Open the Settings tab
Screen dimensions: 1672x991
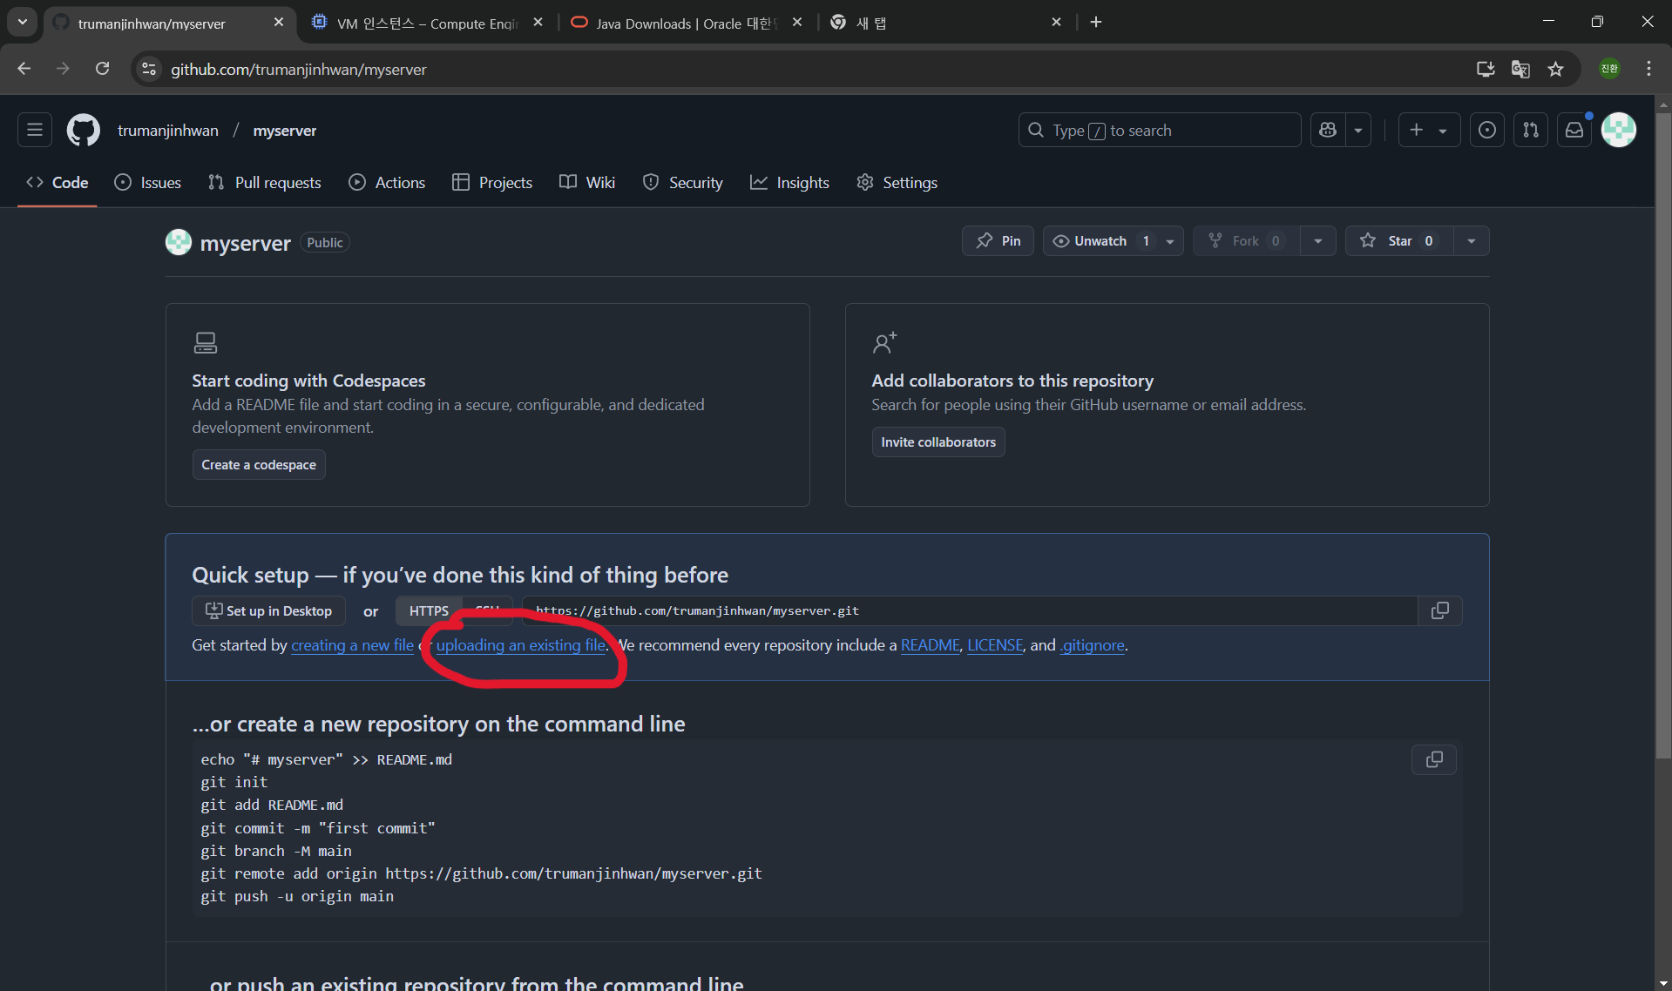(x=897, y=183)
